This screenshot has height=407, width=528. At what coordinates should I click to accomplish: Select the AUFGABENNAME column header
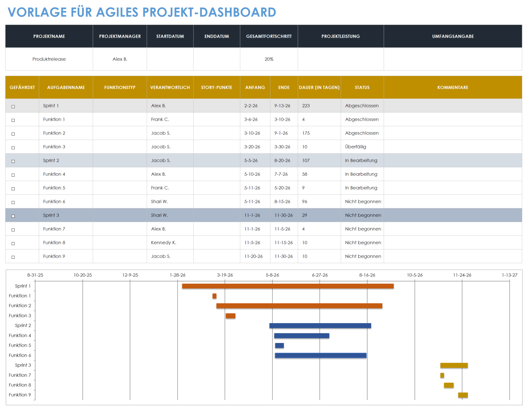[66, 88]
